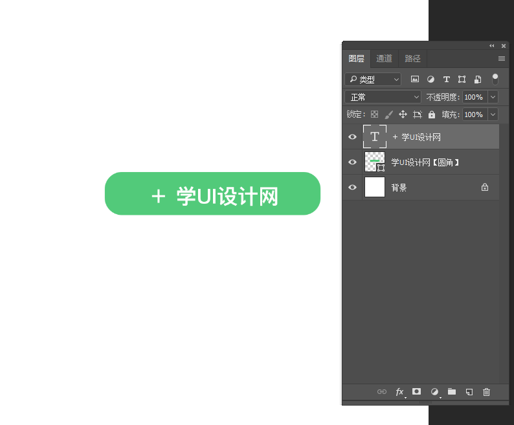Screen dimensions: 514x425
Task: Expand the opacity slider arrow
Action: coord(493,97)
